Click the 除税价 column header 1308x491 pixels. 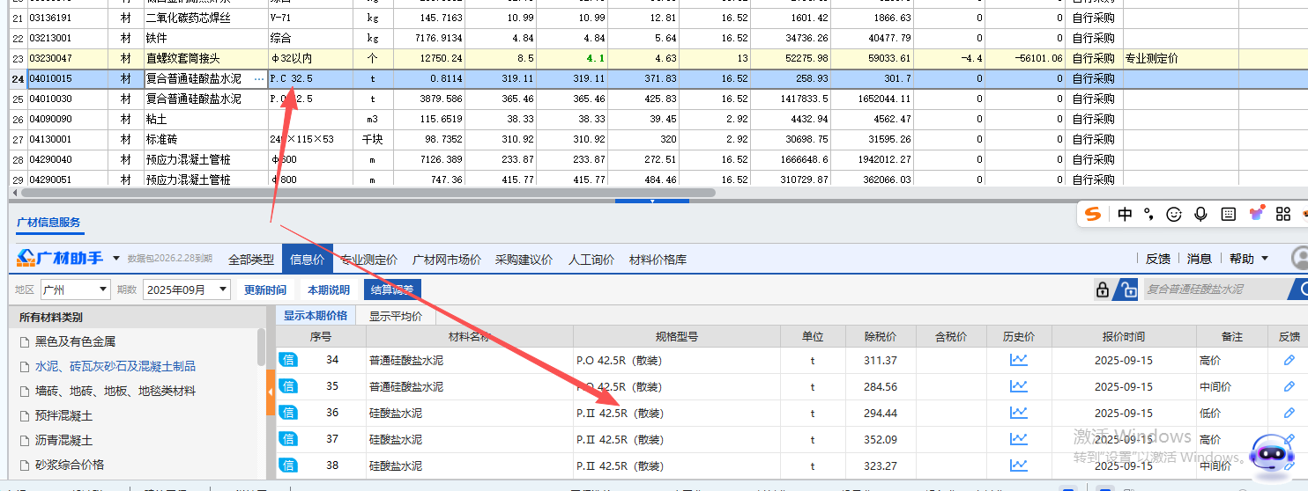click(x=881, y=336)
